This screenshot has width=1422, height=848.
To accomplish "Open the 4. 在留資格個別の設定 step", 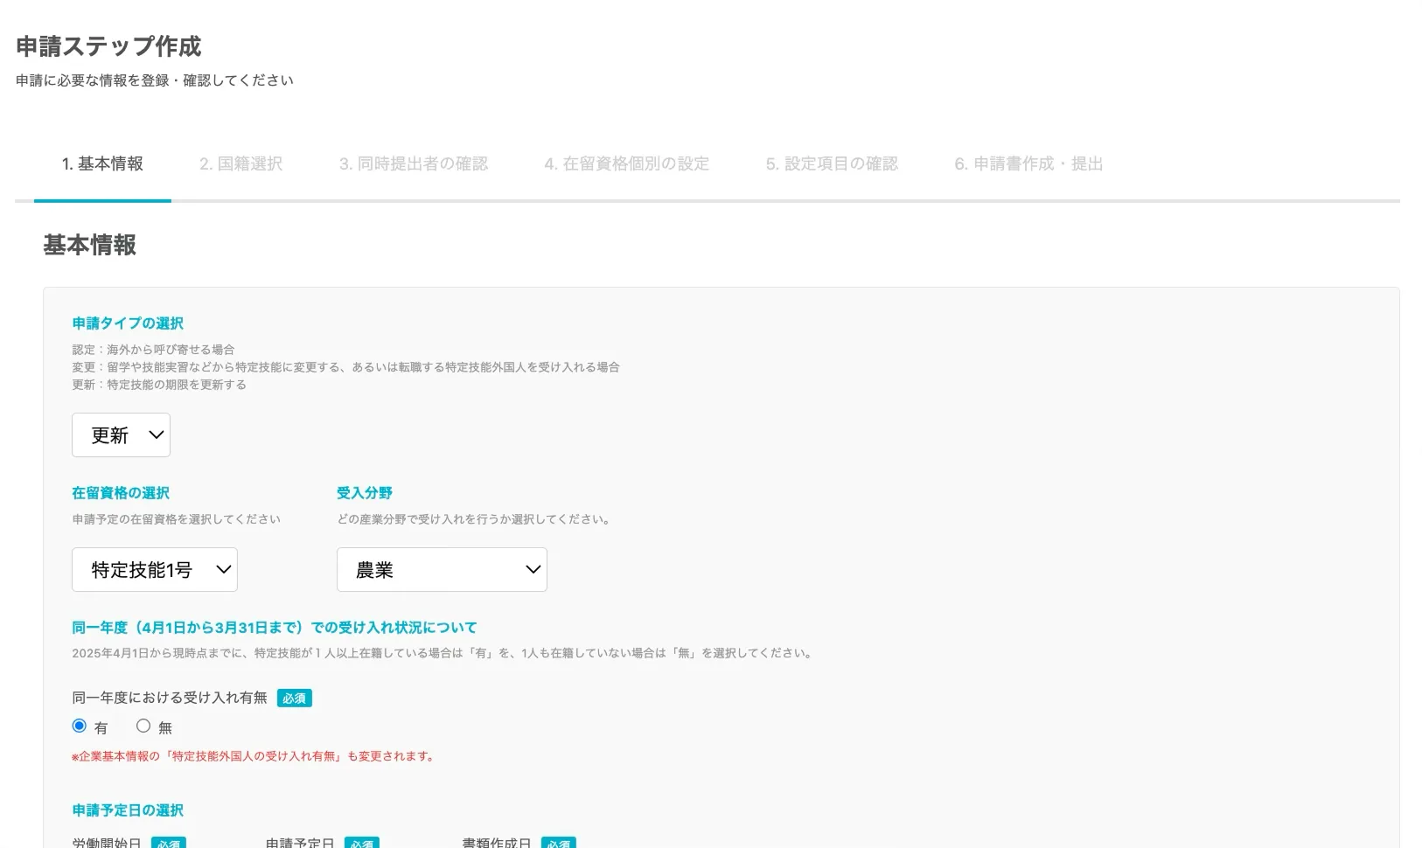I will tap(626, 163).
